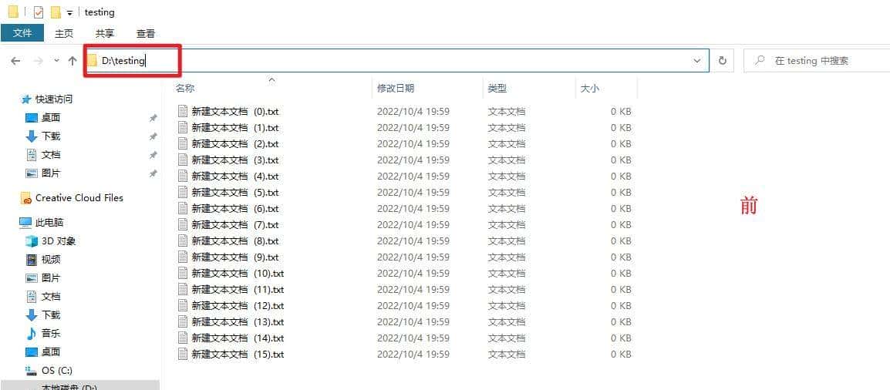This screenshot has height=390, width=890.
Task: Click the D:\testing address bar field
Action: pos(396,61)
